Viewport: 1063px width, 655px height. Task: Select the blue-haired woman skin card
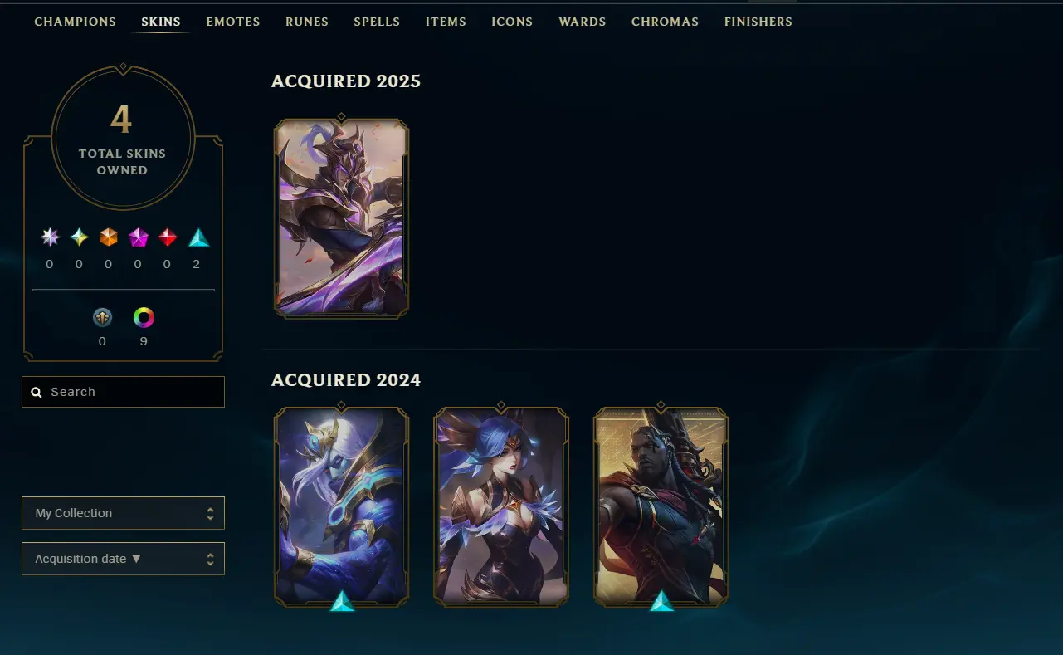501,506
